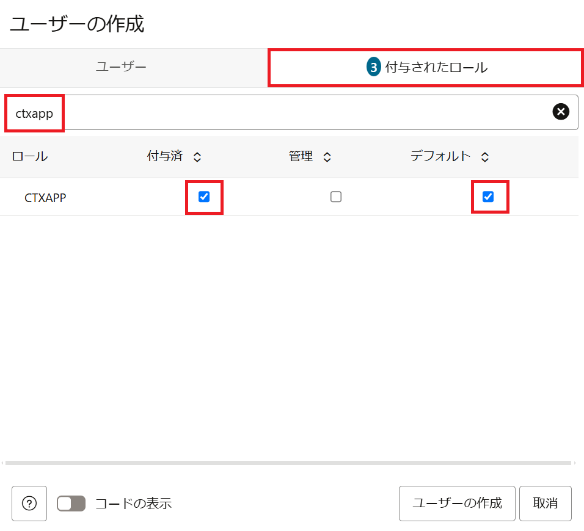Cancel with the 取消 button

tap(545, 504)
